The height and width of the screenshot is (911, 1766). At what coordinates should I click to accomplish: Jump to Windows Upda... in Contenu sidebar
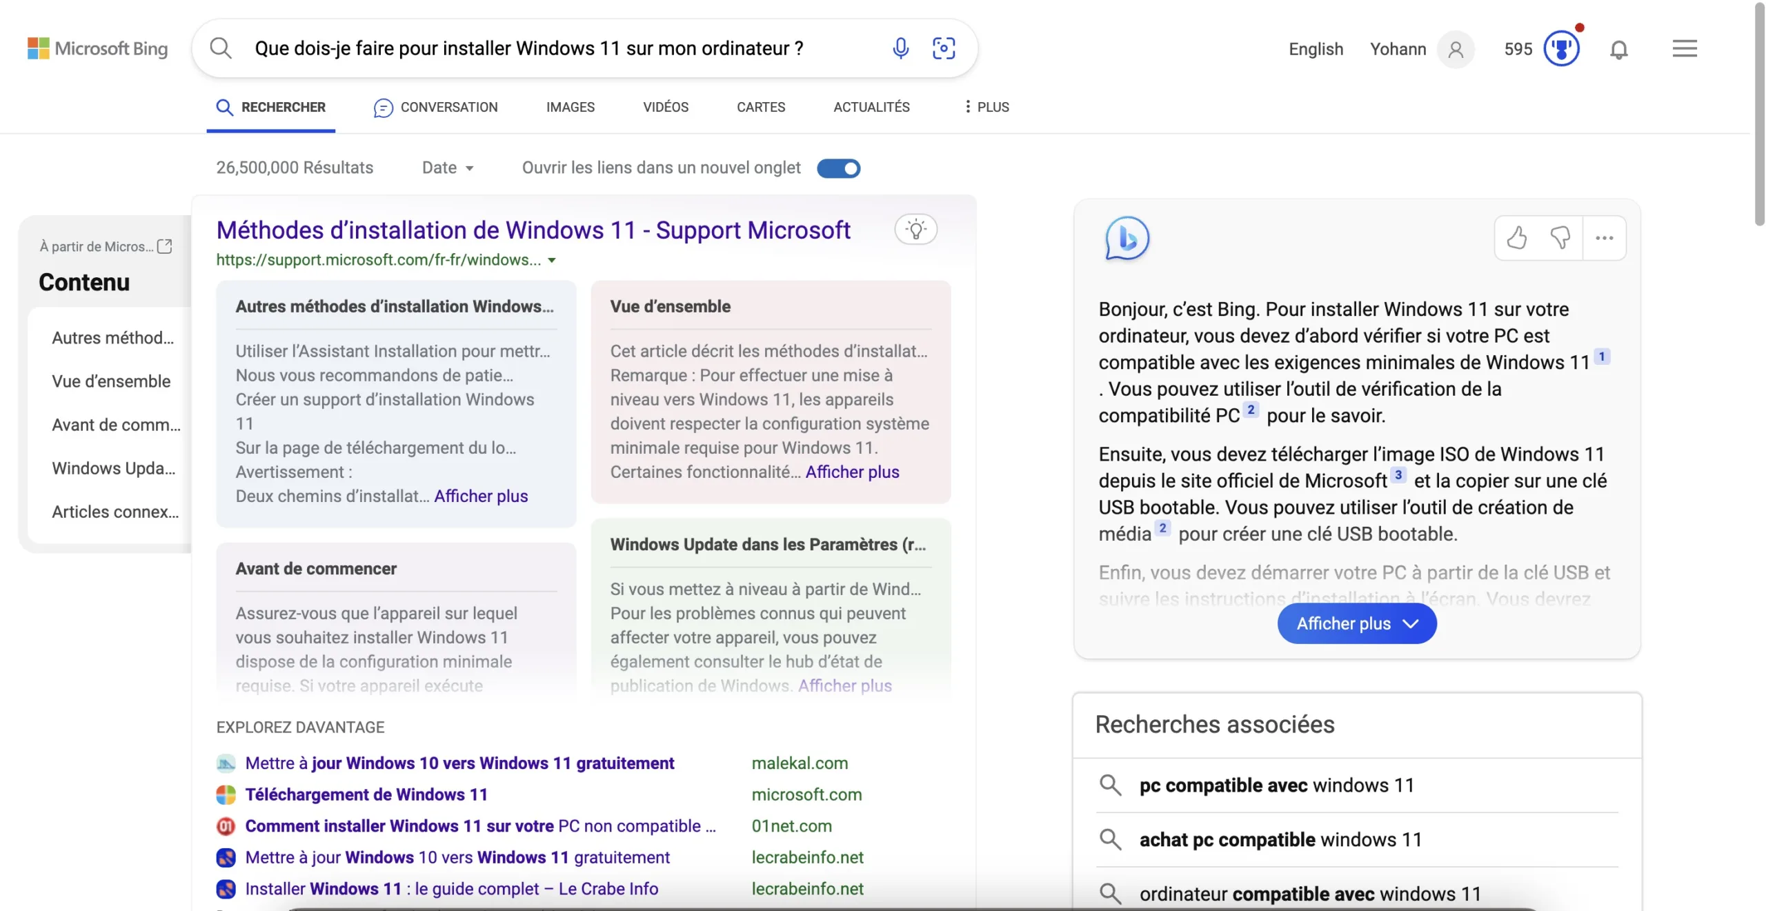point(114,468)
